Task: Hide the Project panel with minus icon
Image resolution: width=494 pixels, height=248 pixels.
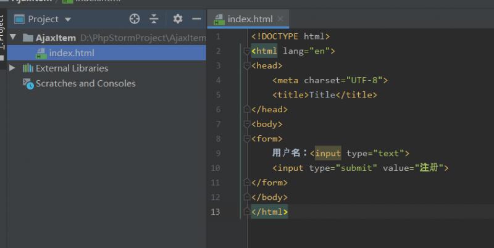Action: click(x=196, y=19)
